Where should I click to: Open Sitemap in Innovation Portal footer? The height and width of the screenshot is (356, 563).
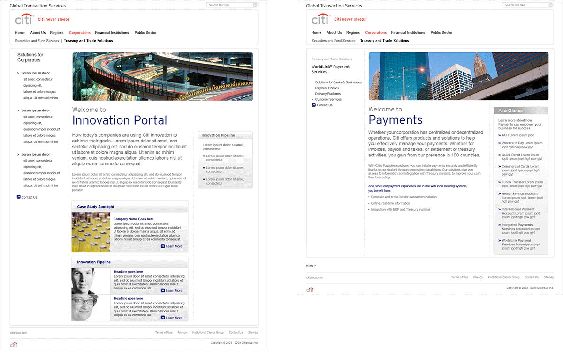pyautogui.click(x=253, y=332)
